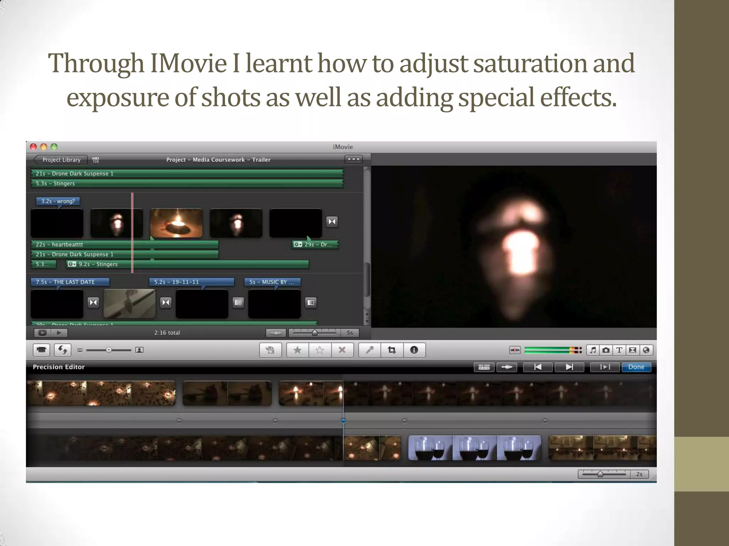This screenshot has width=729, height=546.
Task: Select transition after THE LAST DATE clip
Action: 93,302
